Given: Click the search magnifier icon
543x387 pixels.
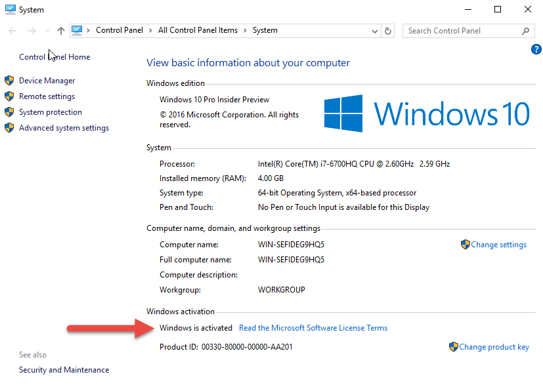Looking at the screenshot, I should pos(525,31).
